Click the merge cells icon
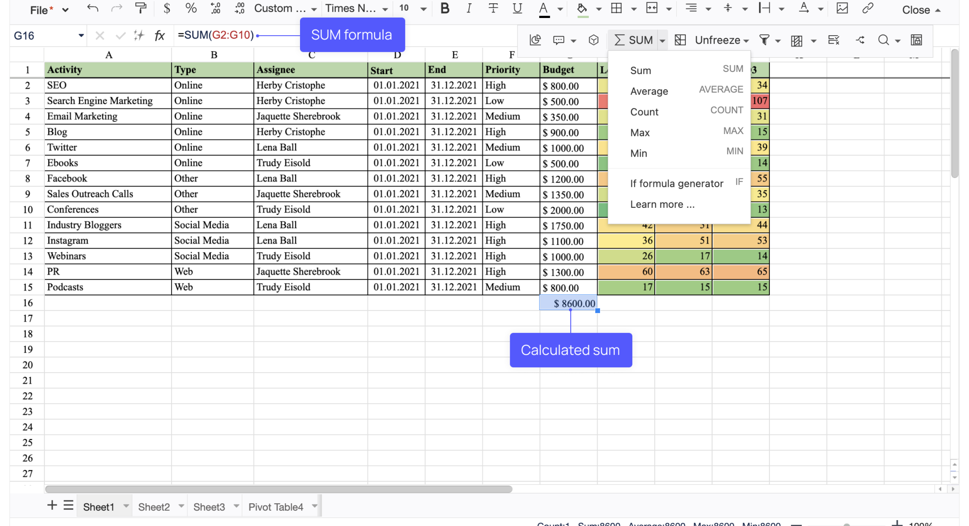The image size is (969, 526). (652, 8)
